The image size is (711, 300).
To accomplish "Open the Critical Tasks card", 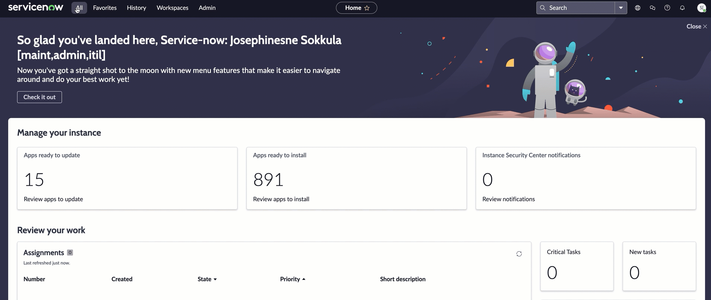I will tap(577, 266).
